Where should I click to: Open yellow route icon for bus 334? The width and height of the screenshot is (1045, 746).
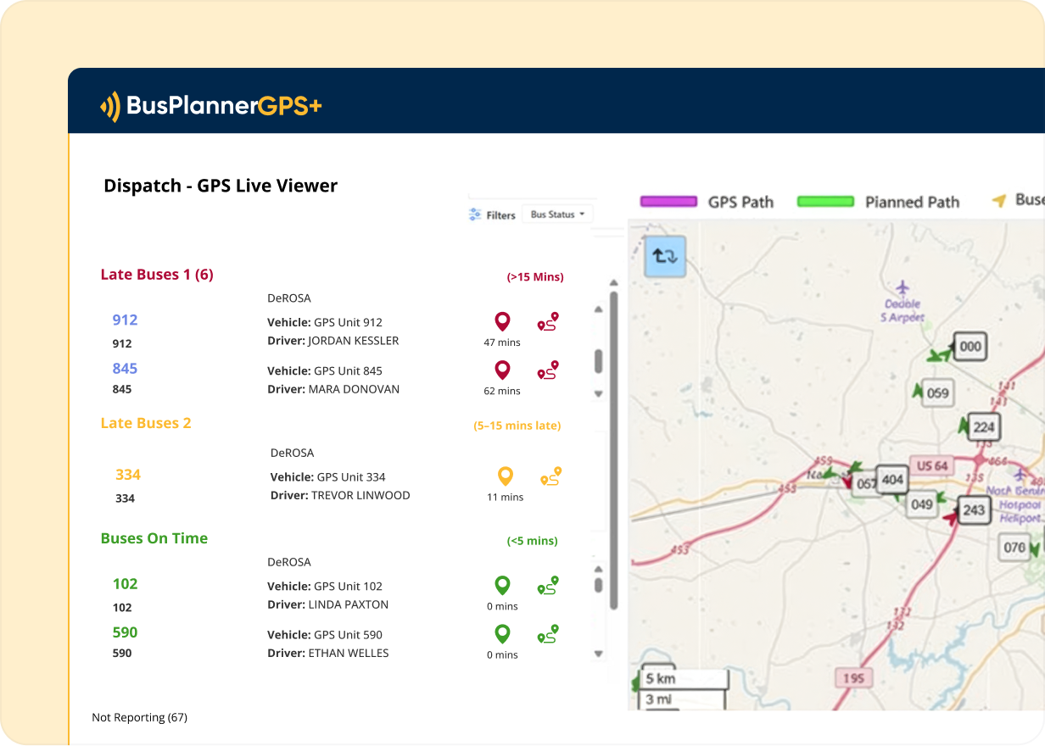551,476
